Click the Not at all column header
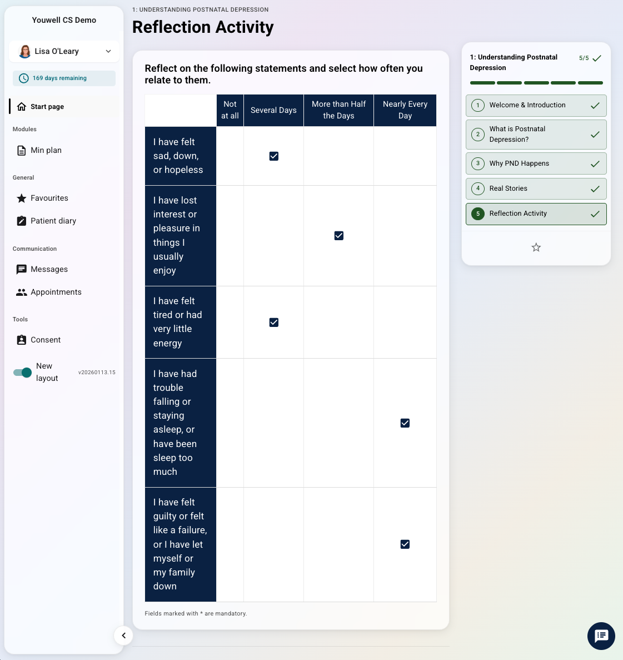The image size is (623, 660). pos(230,110)
